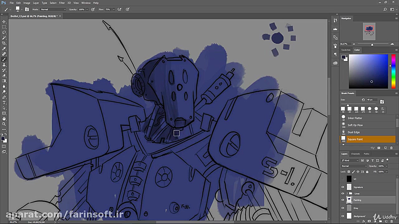Hide the Grey layer

click(343, 208)
